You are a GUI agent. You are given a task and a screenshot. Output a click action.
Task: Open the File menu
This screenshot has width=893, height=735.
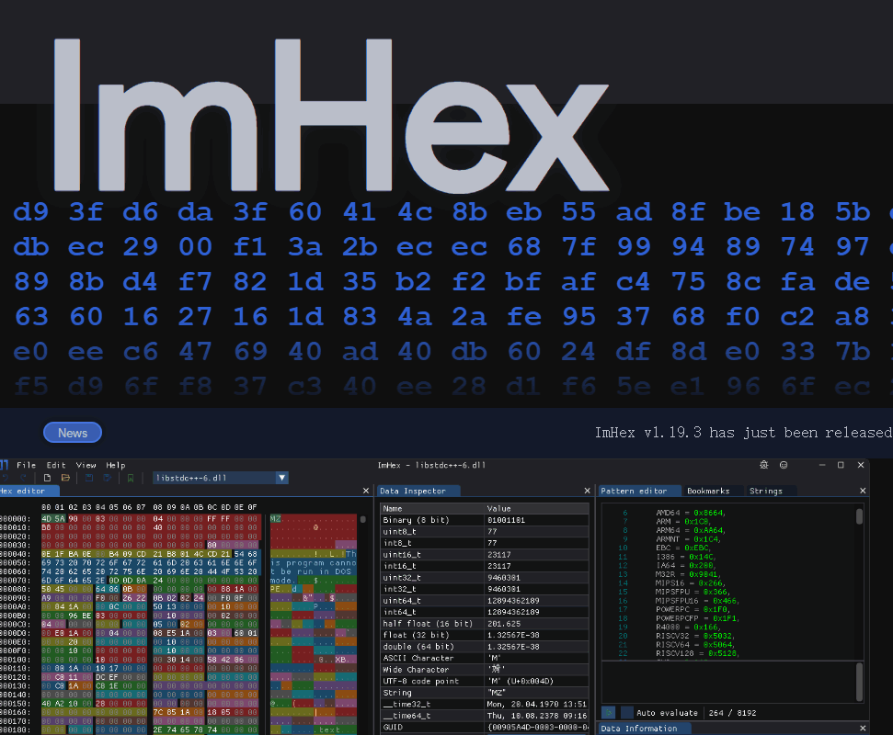[27, 465]
